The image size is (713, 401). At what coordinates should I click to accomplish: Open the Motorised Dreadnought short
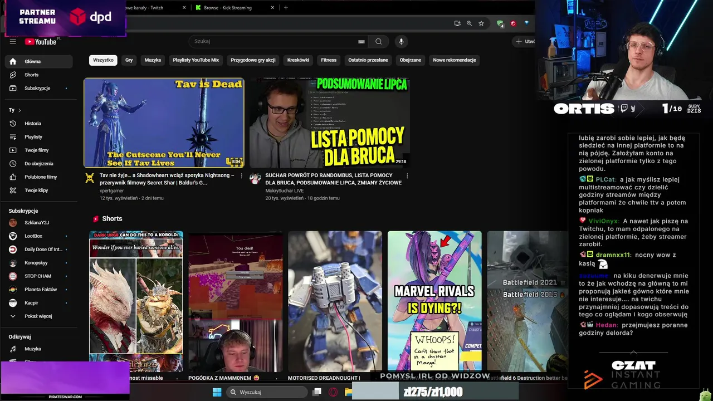click(335, 301)
